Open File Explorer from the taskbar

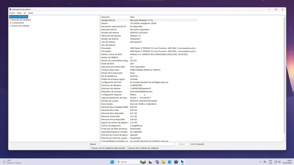click(163, 162)
